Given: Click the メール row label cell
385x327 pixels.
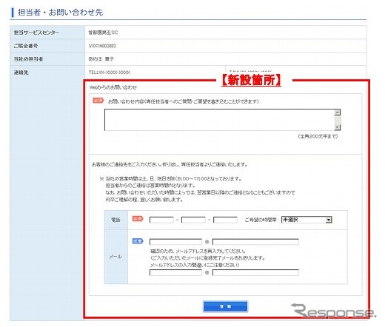Looking at the screenshot, I should point(116,257).
